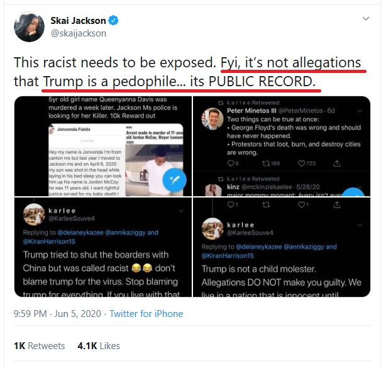Open the top-left Queenyanna Davis screenshot
The height and width of the screenshot is (368, 391).
[103, 146]
